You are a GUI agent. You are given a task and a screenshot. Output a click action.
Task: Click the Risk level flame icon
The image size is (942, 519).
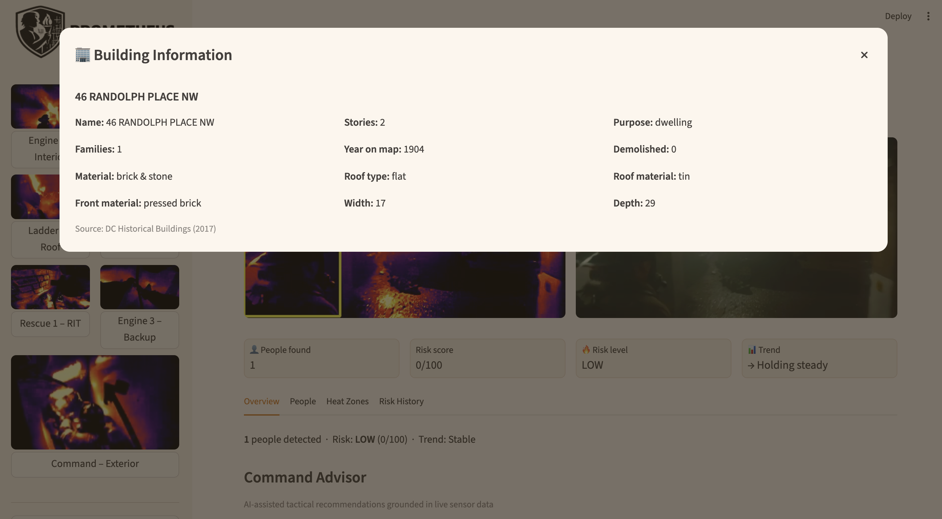[x=586, y=350]
